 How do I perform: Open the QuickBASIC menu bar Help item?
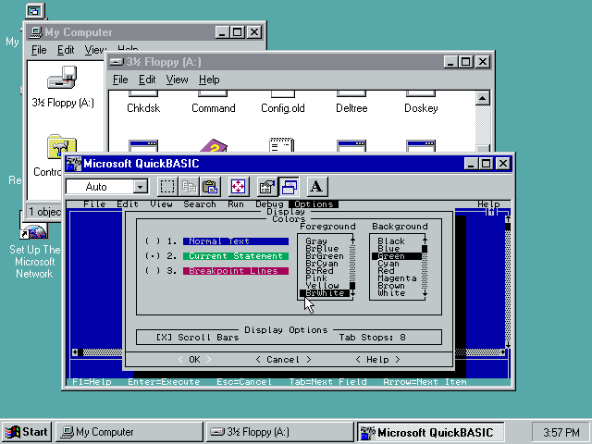pyautogui.click(x=488, y=204)
